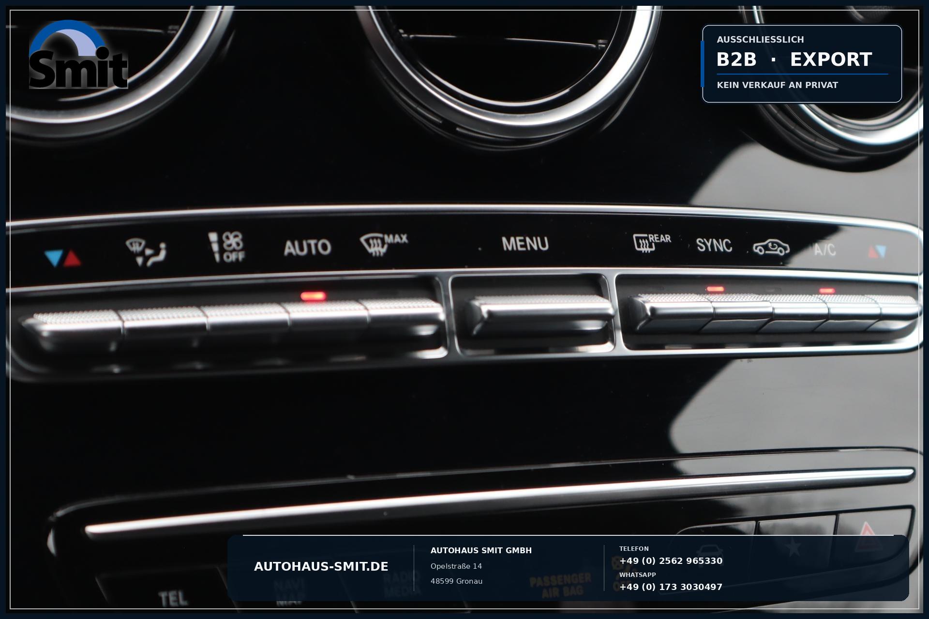Click the Telefon number +49 (0) 2562 965330
Screen dimensions: 929x619
point(671,561)
